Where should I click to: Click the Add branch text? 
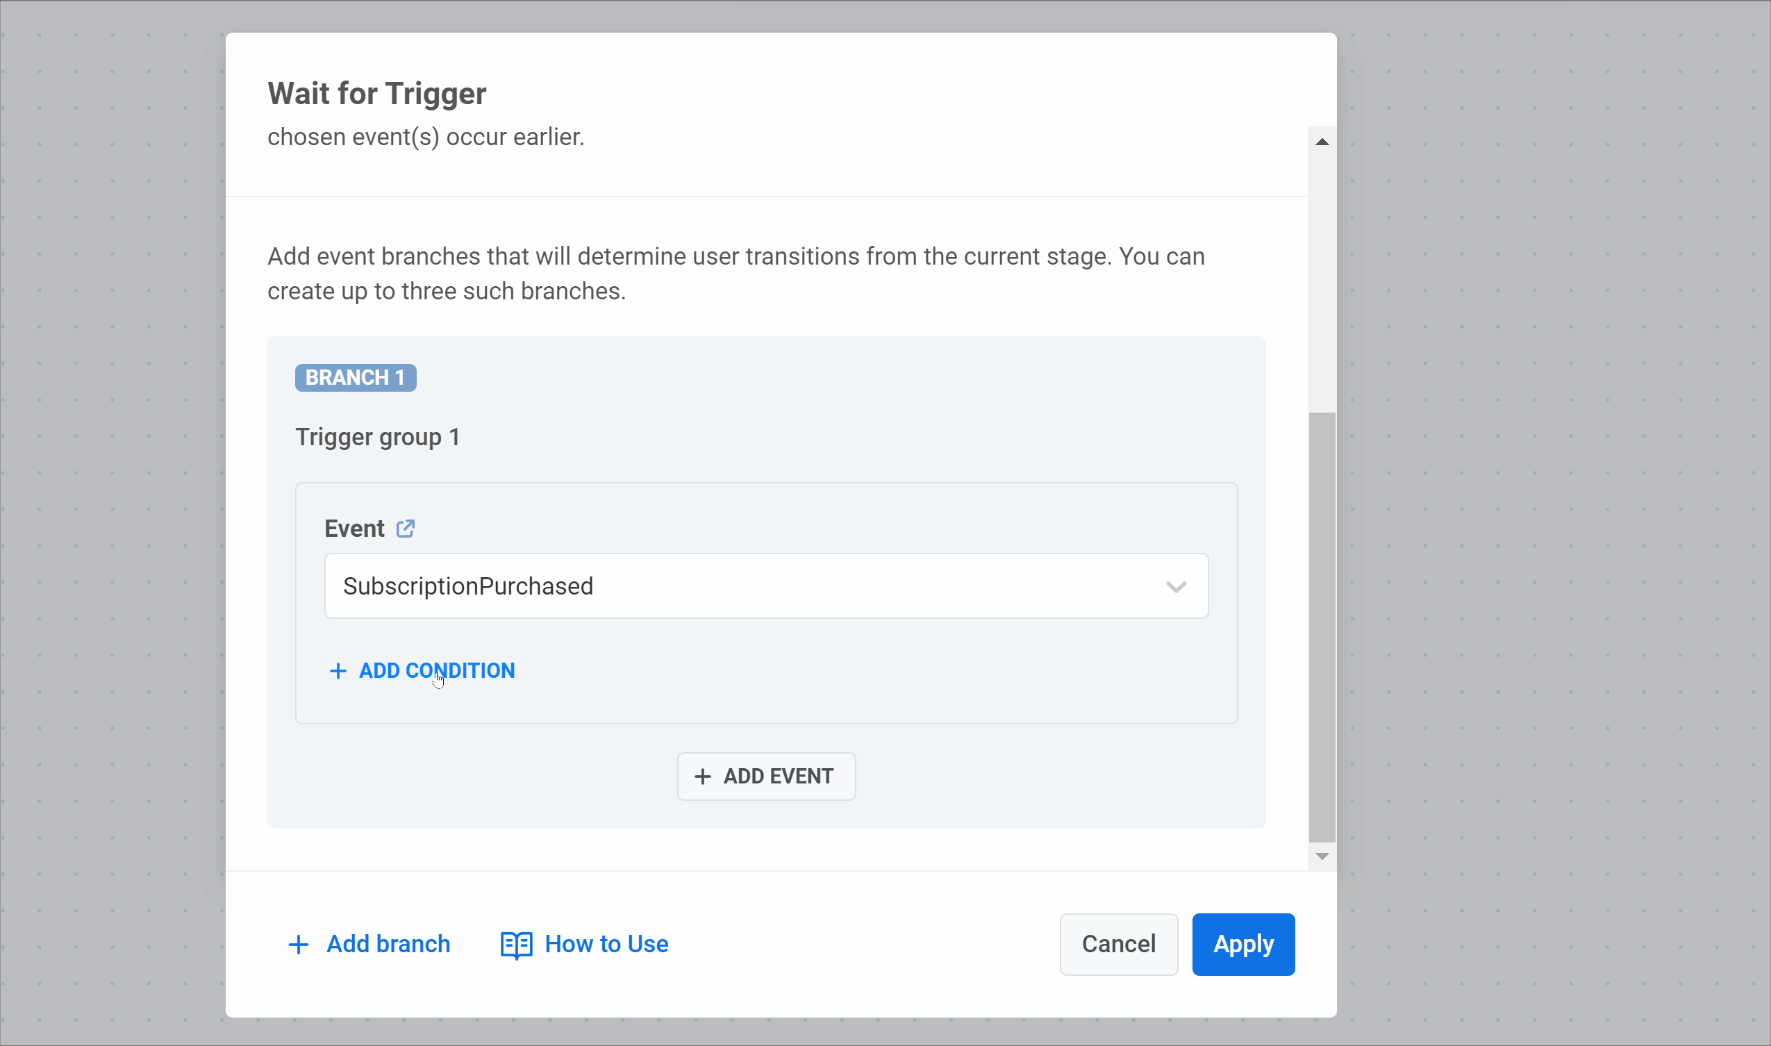[x=388, y=945]
